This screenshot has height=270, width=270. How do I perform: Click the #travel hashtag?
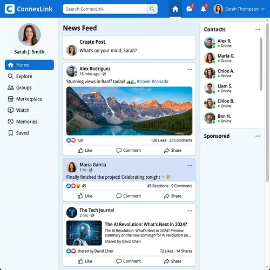pos(144,82)
